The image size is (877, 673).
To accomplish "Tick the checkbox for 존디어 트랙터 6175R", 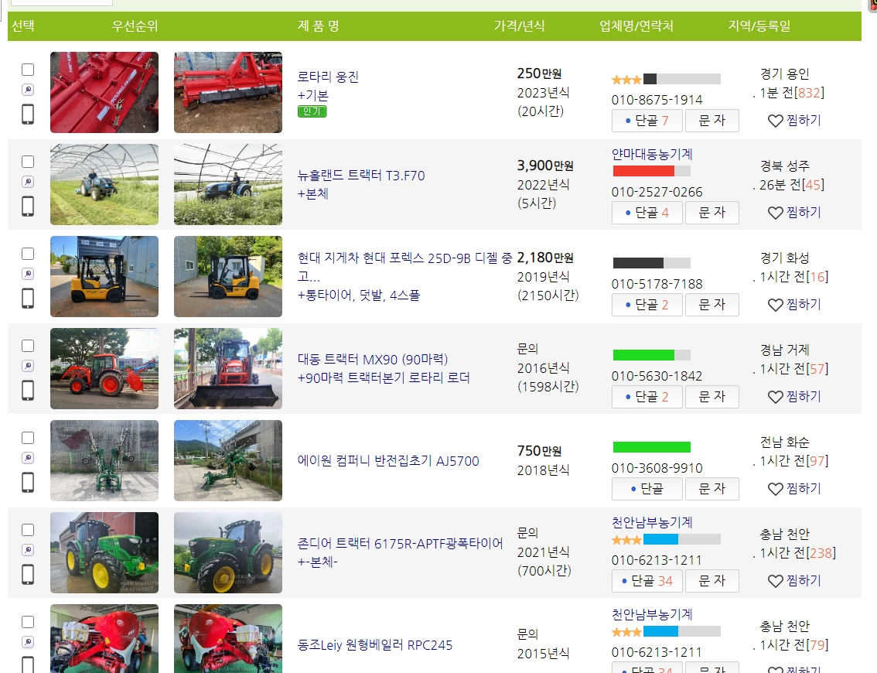I will click(x=28, y=529).
